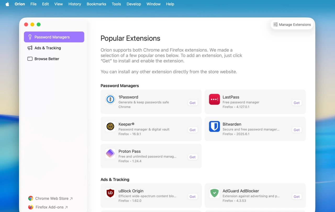The width and height of the screenshot is (335, 212).
Task: Click the AdGuard AdBlocker icon
Action: (214, 193)
